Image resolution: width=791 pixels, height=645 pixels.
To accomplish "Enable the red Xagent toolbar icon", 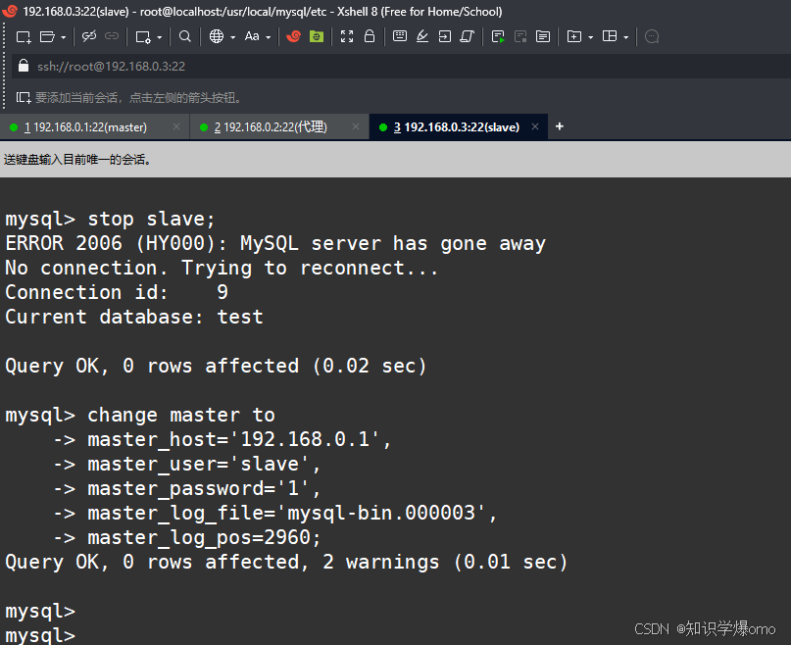I will point(293,36).
